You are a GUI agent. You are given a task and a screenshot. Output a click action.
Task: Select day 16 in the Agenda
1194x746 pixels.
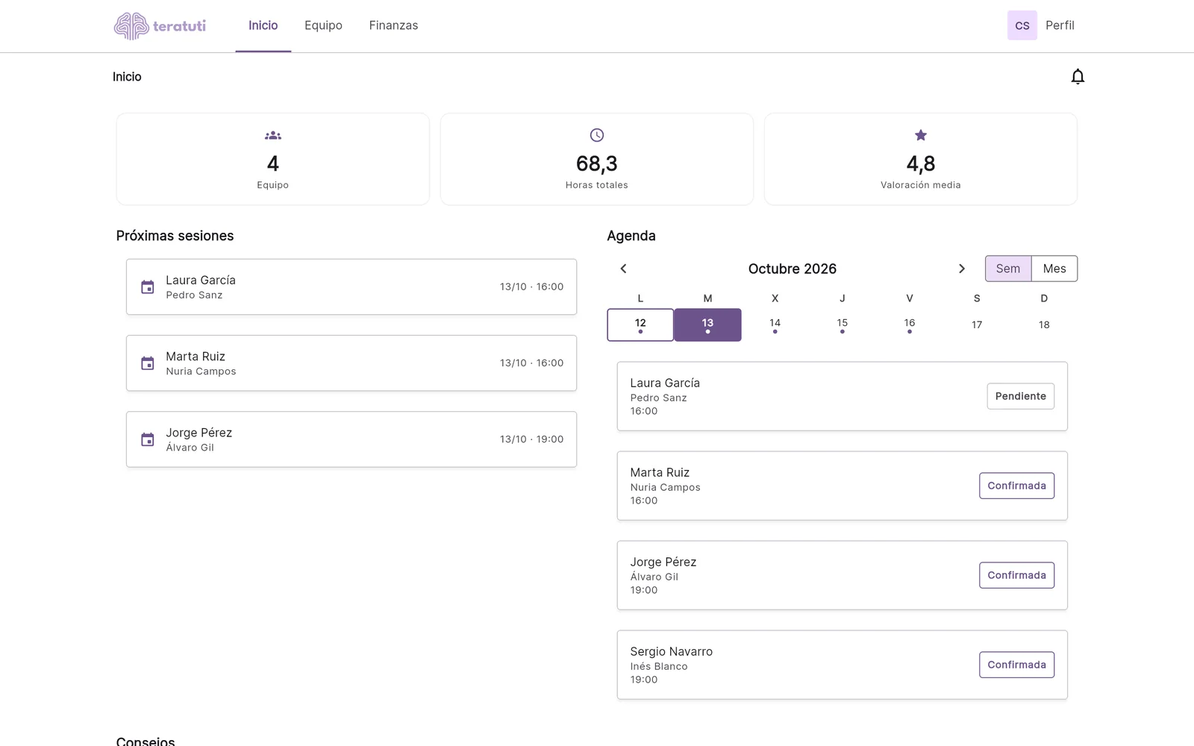pos(910,325)
